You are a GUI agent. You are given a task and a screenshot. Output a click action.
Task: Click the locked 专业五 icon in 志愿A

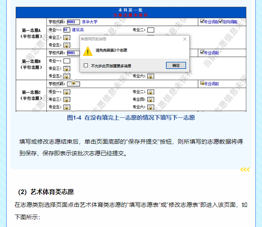pyautogui.click(x=67, y=45)
